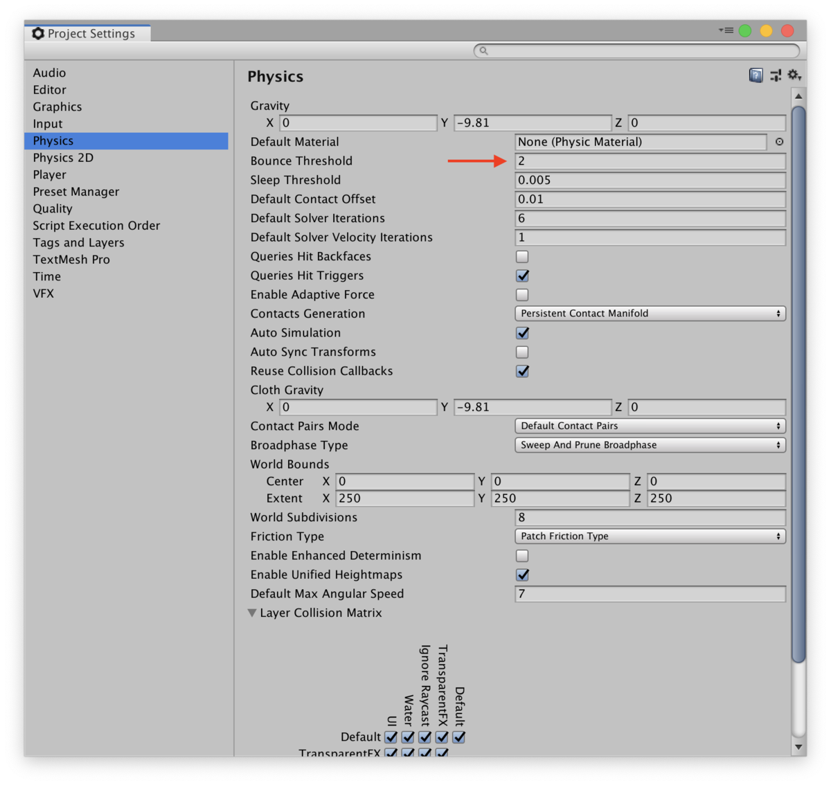Image resolution: width=831 pixels, height=785 pixels.
Task: Click the Default Max Angular Speed field
Action: (x=650, y=594)
